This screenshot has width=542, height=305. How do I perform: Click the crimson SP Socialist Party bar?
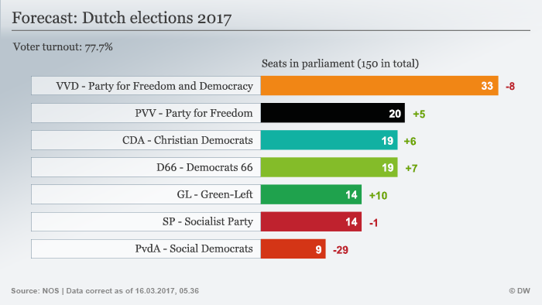[311, 221]
